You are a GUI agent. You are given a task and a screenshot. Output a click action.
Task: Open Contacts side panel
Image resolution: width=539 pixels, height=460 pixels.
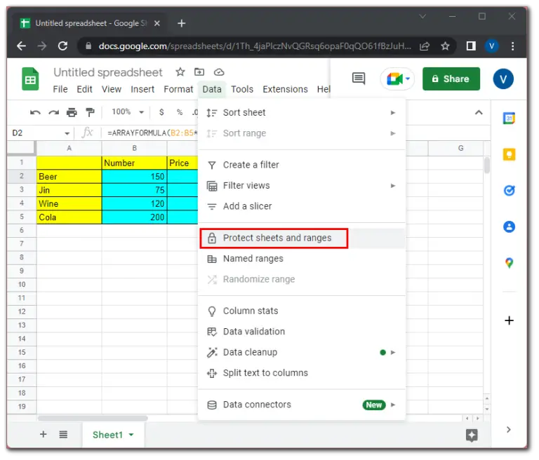coord(509,226)
